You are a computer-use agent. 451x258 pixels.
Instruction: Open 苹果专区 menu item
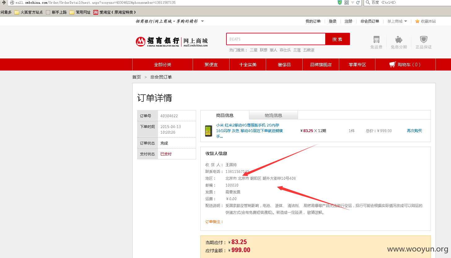pyautogui.click(x=357, y=65)
